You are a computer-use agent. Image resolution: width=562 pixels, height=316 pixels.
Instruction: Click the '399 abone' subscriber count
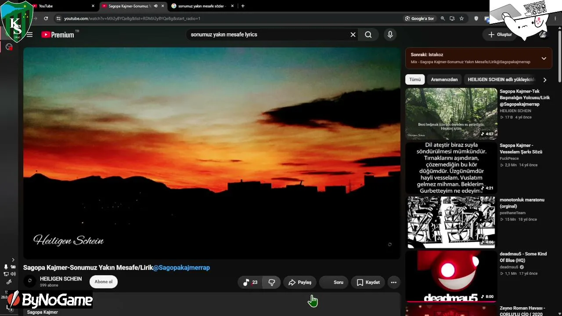[x=49, y=285]
